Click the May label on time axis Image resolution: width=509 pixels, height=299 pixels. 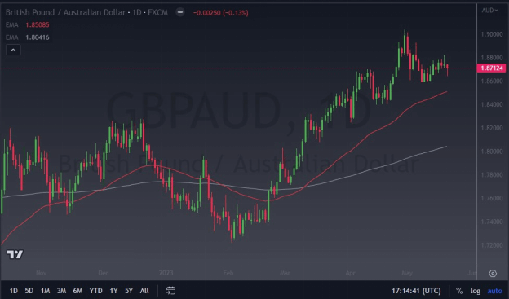click(x=407, y=273)
